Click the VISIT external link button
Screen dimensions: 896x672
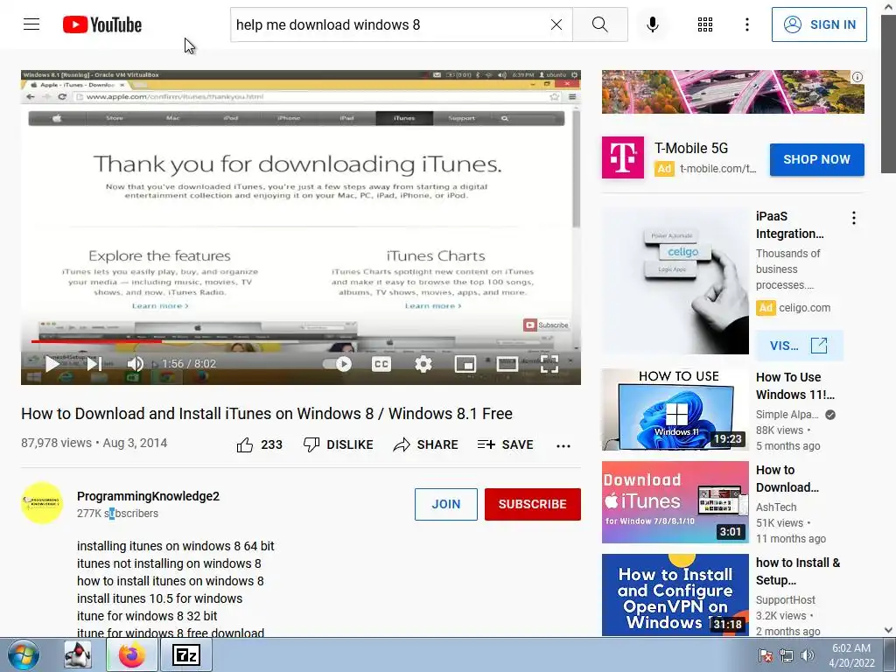click(799, 345)
